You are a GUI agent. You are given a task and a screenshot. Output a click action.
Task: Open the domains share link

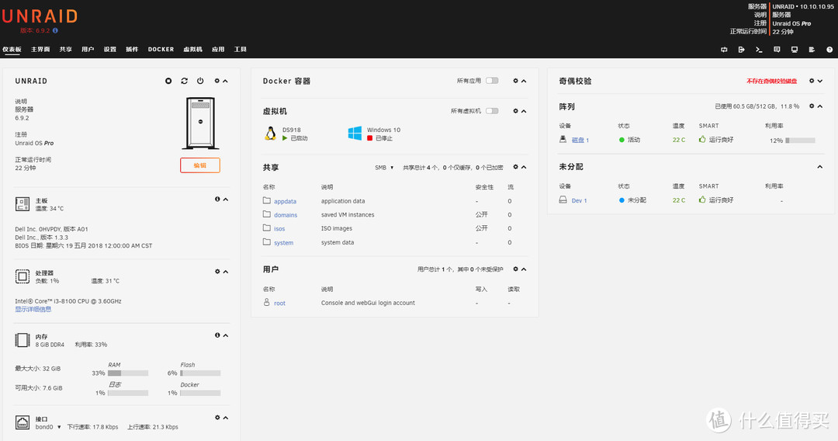[x=286, y=215]
